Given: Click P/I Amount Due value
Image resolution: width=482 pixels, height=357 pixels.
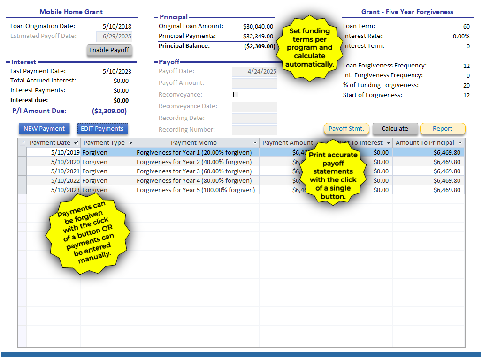Looking at the screenshot, I should (109, 111).
